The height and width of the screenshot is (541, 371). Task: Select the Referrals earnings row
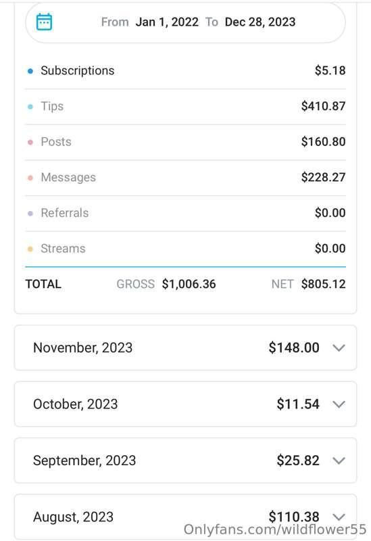pos(185,213)
